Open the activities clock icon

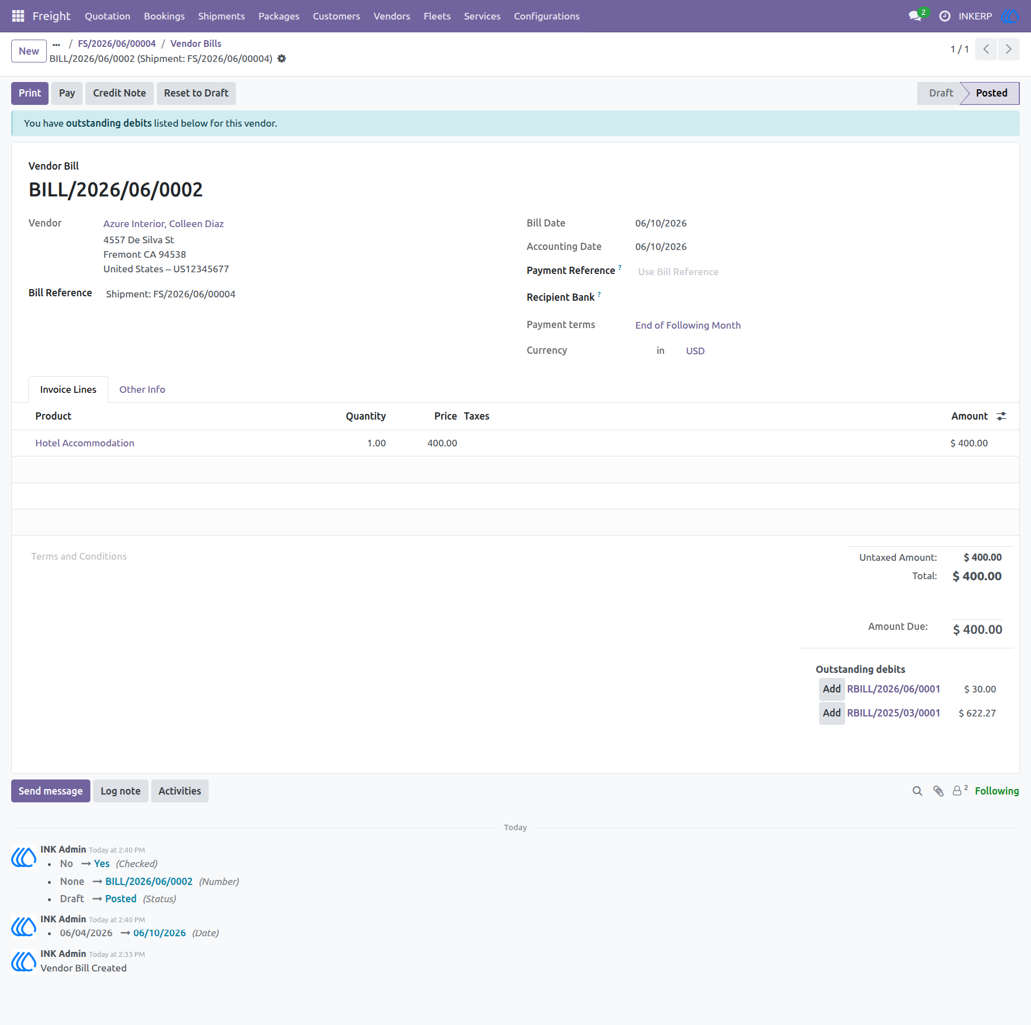tap(945, 16)
